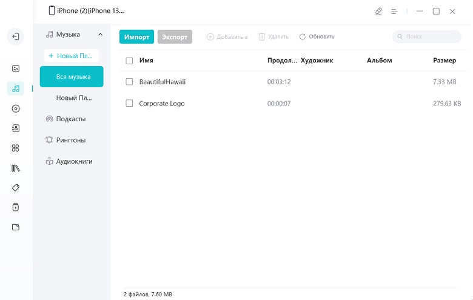Click the + Новый Пл... playlist button
473x300 pixels.
point(72,56)
